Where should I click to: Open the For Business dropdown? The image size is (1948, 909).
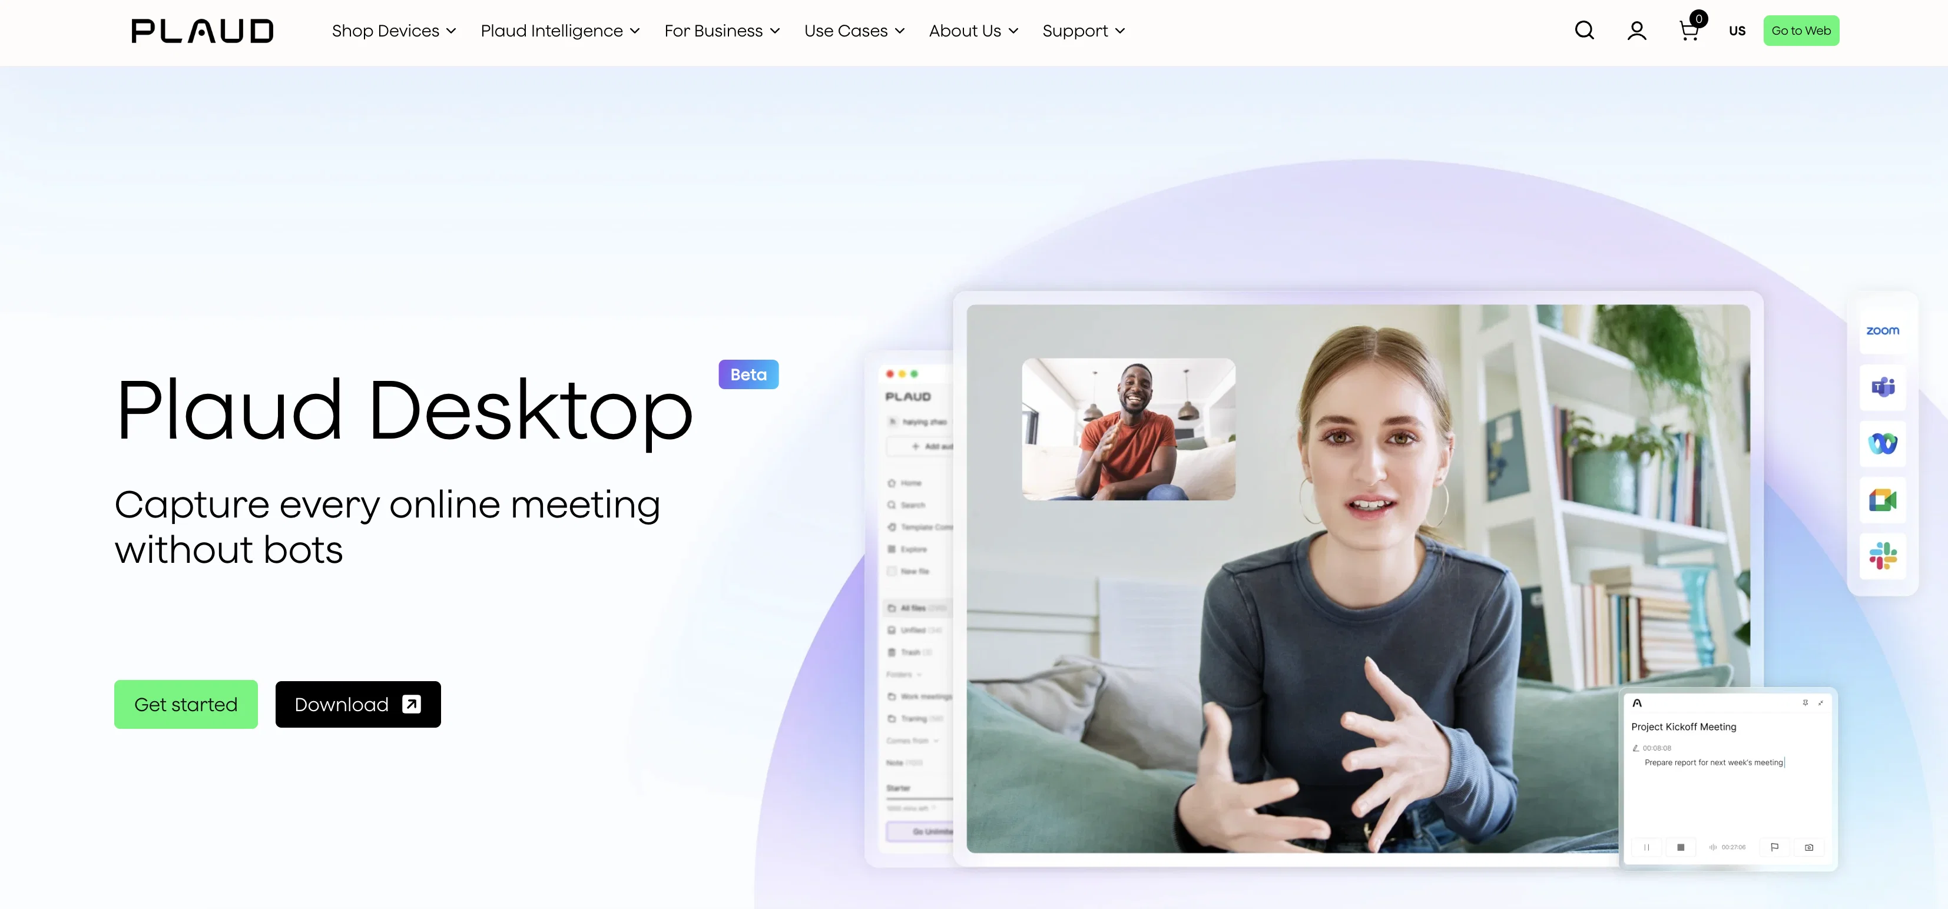point(722,31)
